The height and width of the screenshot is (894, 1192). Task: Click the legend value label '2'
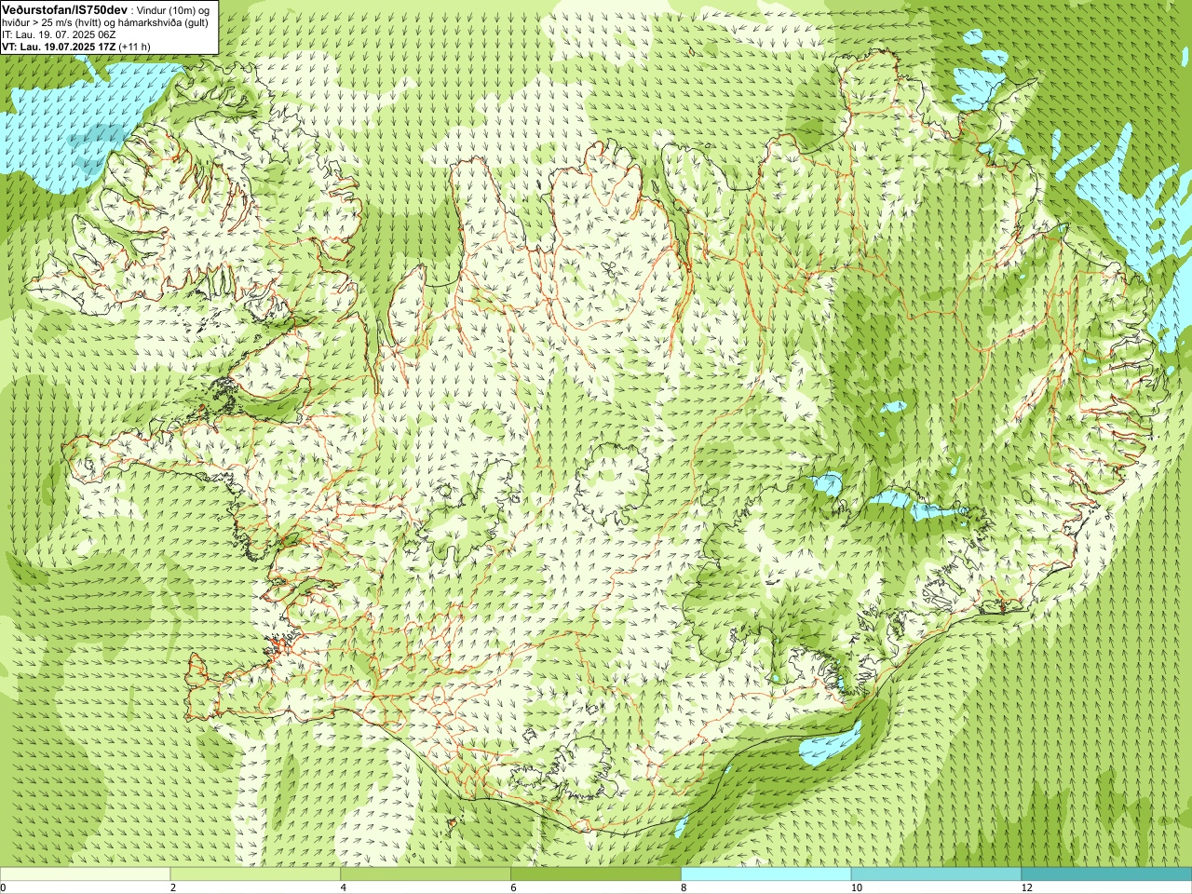point(173,888)
